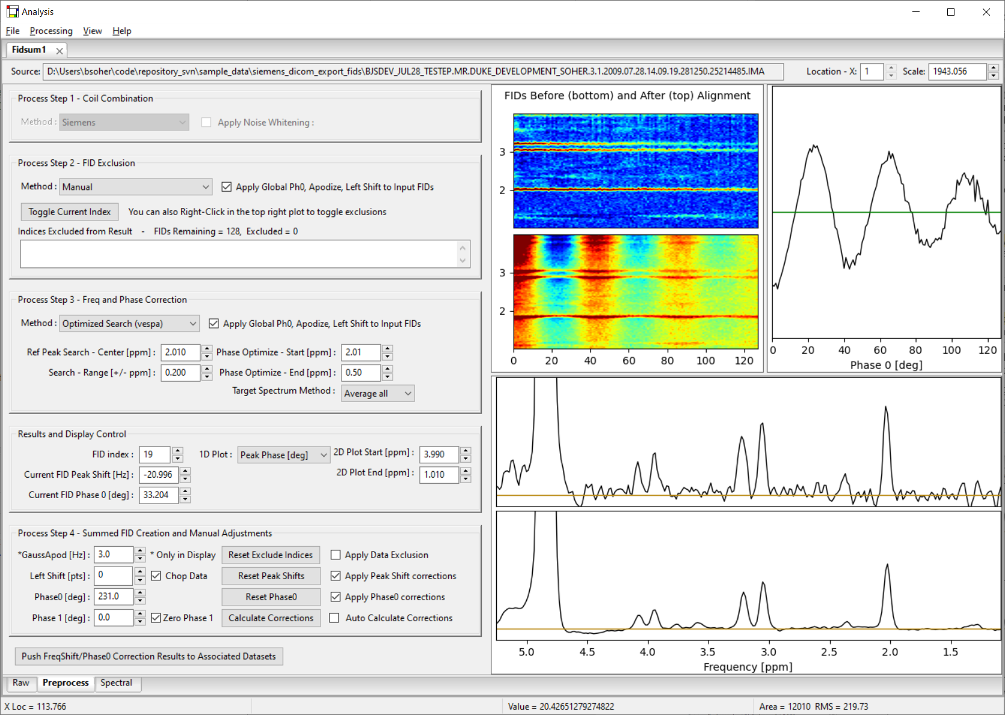This screenshot has height=715, width=1005.
Task: Switch to the Raw tab
Action: click(21, 683)
